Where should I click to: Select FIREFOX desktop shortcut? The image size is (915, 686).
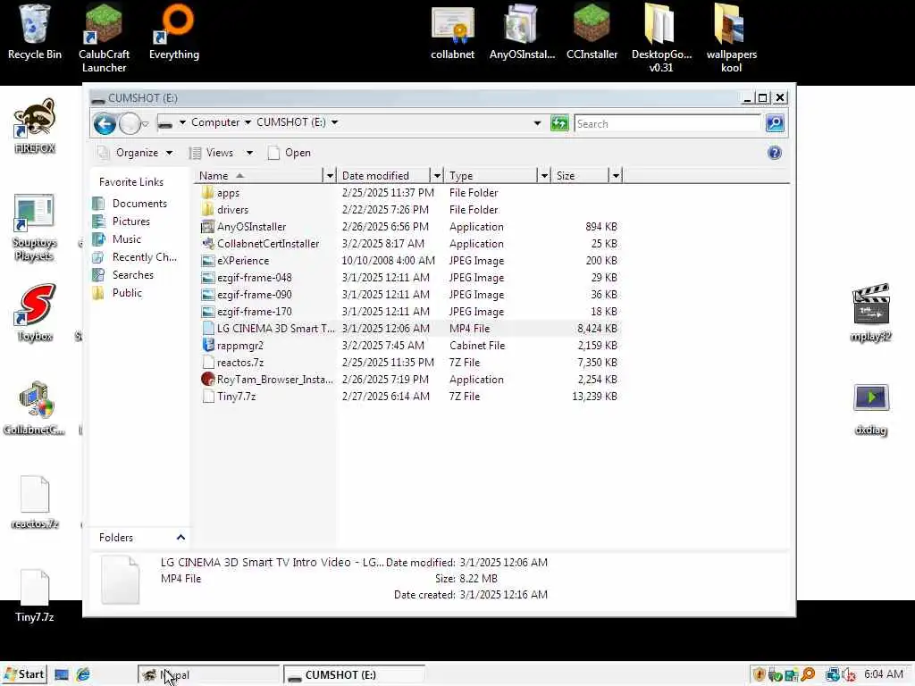point(35,126)
